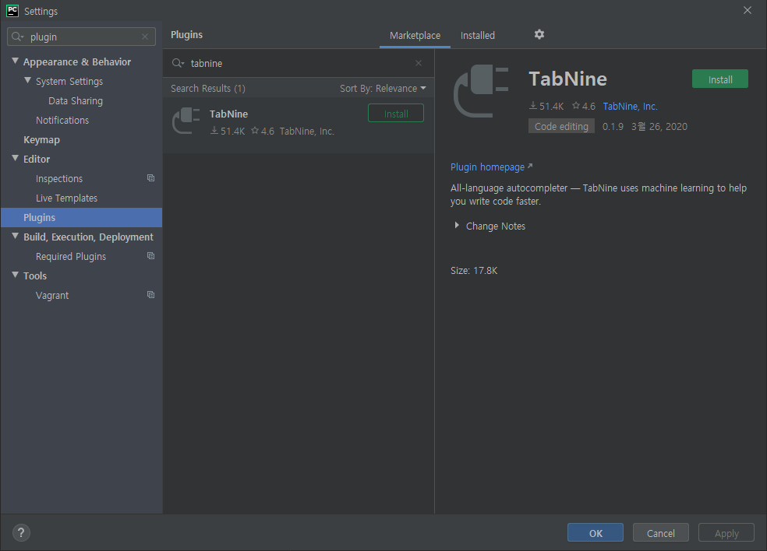Click the Apply button

726,532
